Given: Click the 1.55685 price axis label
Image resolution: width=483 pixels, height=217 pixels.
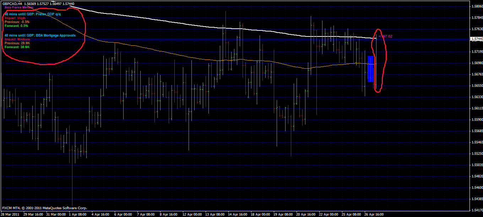Looking at the screenshot, I should point(477,131).
